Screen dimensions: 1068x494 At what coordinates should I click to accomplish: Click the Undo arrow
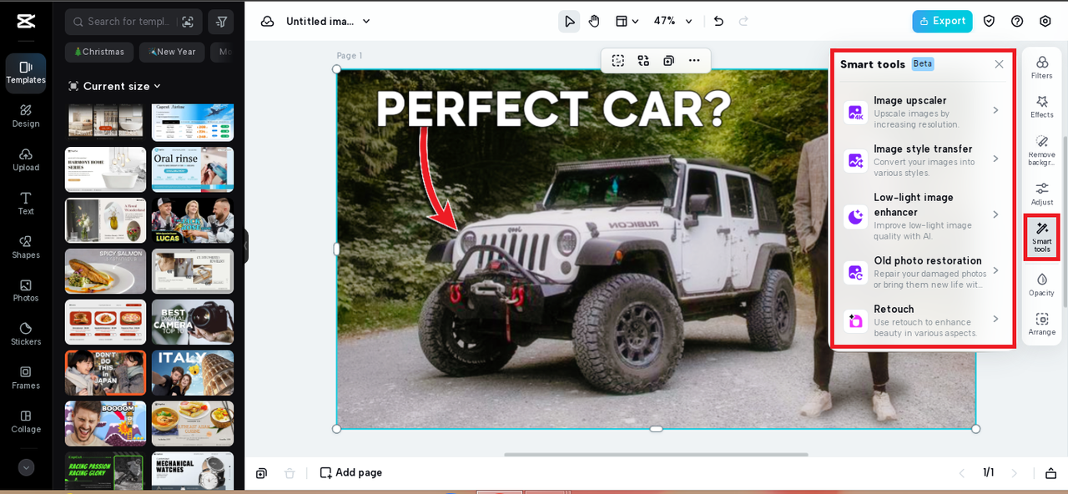pos(718,21)
